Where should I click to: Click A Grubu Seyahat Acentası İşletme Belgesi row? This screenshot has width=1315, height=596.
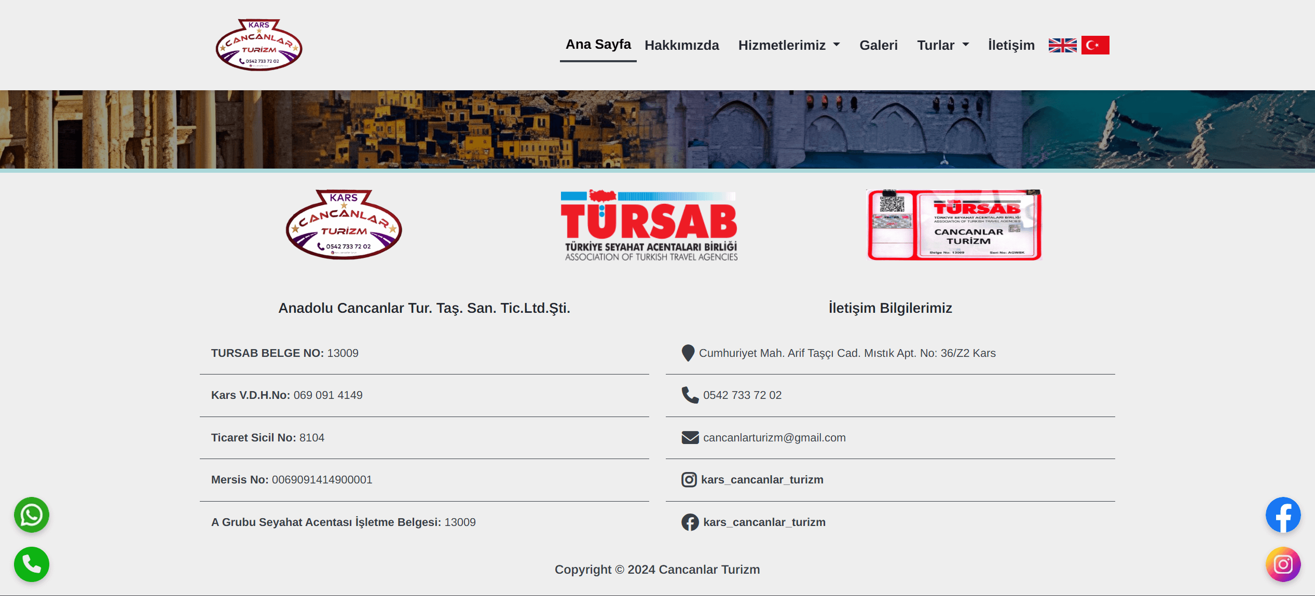point(424,522)
